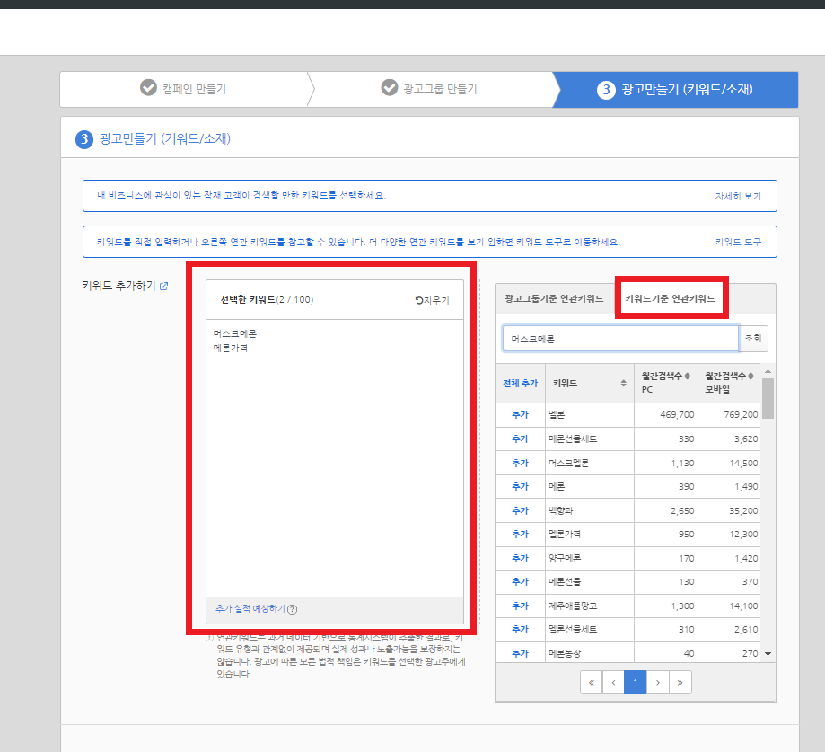The width and height of the screenshot is (825, 752).
Task: Add keyword 백향과 via 추가
Action: (x=521, y=511)
